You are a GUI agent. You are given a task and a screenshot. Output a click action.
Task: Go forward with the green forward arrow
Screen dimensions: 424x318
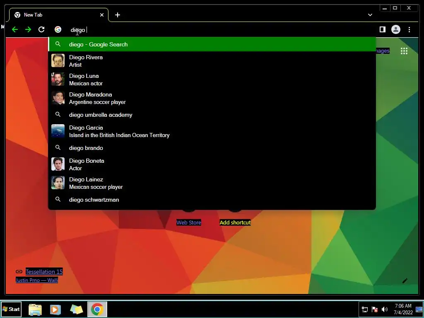click(x=28, y=29)
